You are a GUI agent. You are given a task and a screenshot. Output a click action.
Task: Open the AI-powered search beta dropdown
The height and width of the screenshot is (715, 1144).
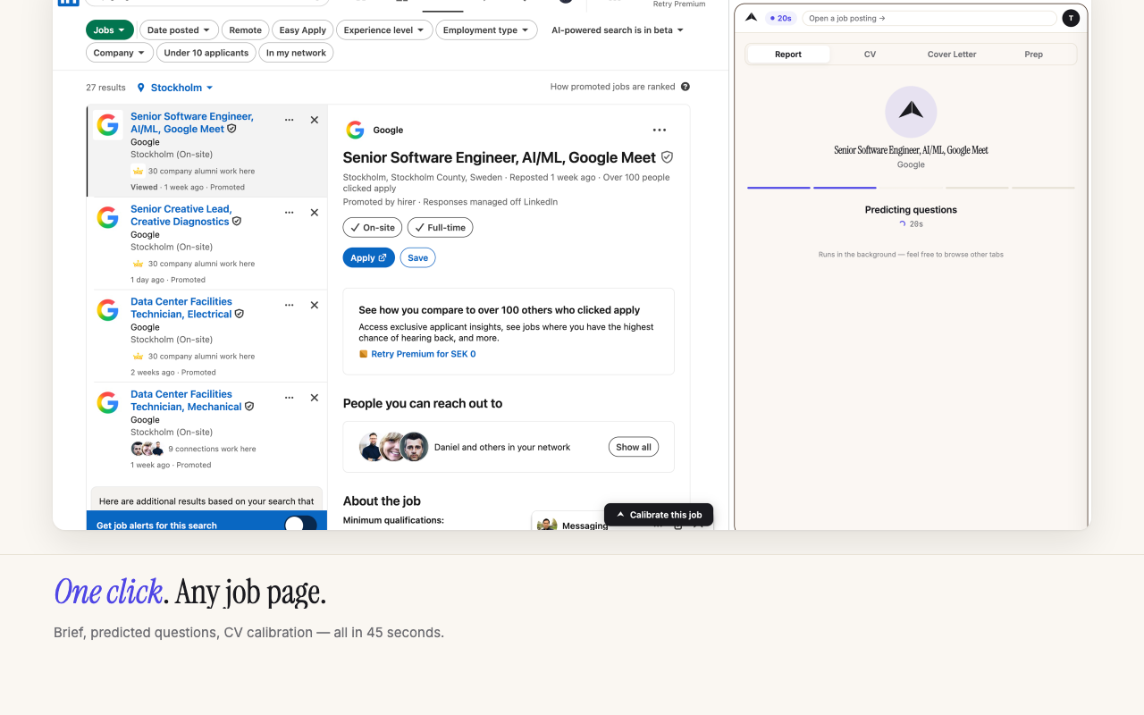pos(618,30)
